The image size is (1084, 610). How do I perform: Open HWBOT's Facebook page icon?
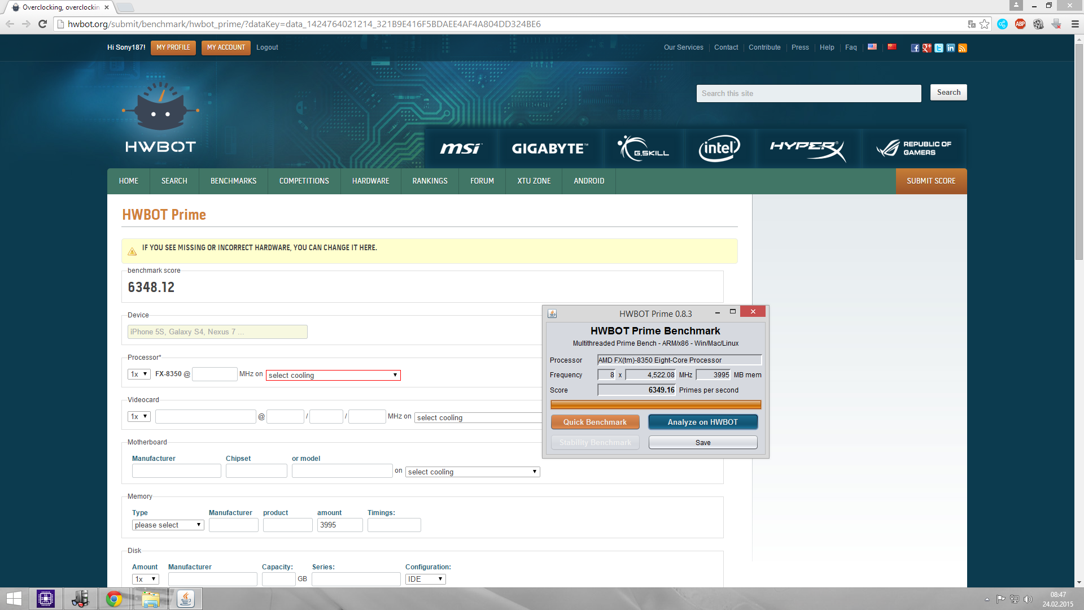pos(915,48)
